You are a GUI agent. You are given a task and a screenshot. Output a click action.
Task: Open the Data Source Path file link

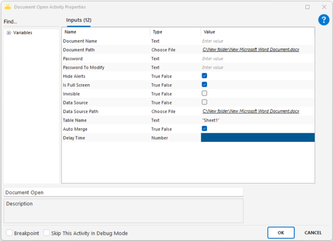point(250,111)
